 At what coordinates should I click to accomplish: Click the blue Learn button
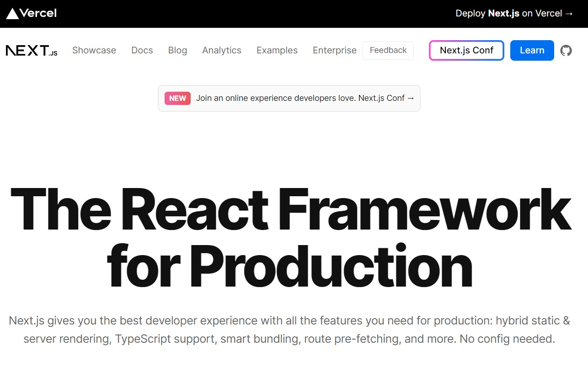click(532, 50)
